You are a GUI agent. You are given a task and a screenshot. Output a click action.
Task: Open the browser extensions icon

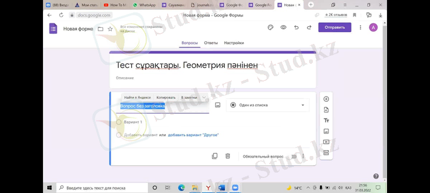369,15
